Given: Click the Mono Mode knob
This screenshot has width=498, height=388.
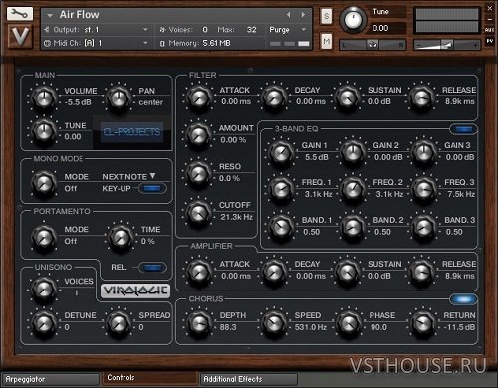Looking at the screenshot, I should pos(44,183).
